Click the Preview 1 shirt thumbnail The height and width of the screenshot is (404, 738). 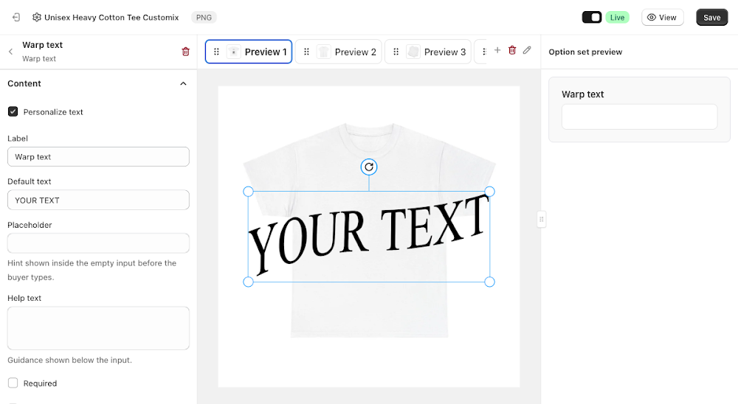(233, 52)
